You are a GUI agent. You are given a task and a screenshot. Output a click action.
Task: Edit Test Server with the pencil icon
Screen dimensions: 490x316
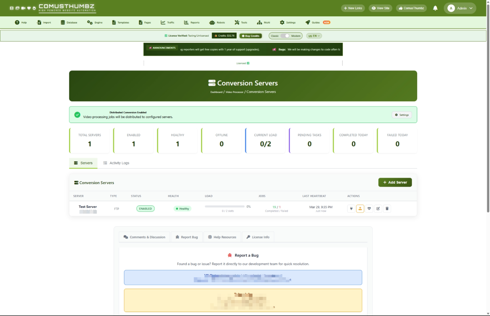(x=378, y=209)
